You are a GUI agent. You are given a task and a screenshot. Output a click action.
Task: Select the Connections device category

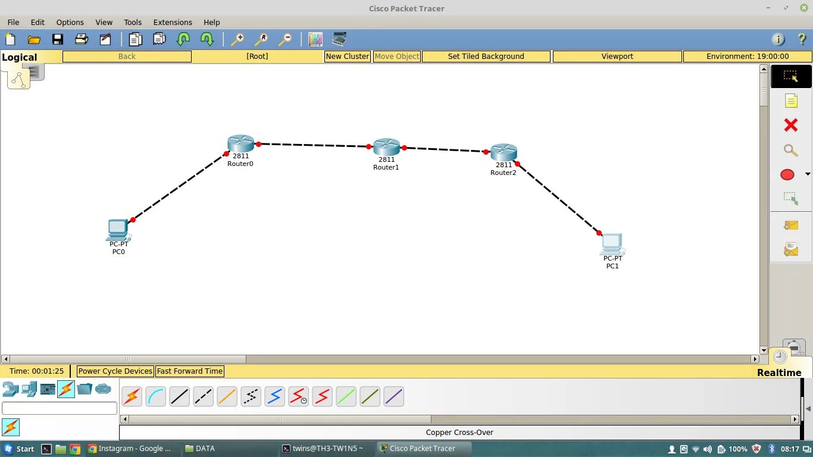coord(66,389)
